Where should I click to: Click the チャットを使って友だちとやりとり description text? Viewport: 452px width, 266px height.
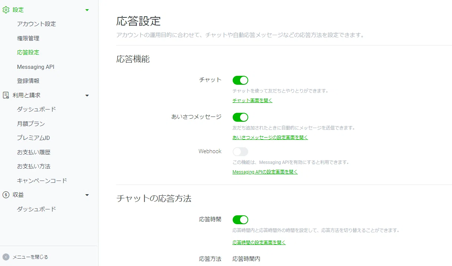(280, 91)
